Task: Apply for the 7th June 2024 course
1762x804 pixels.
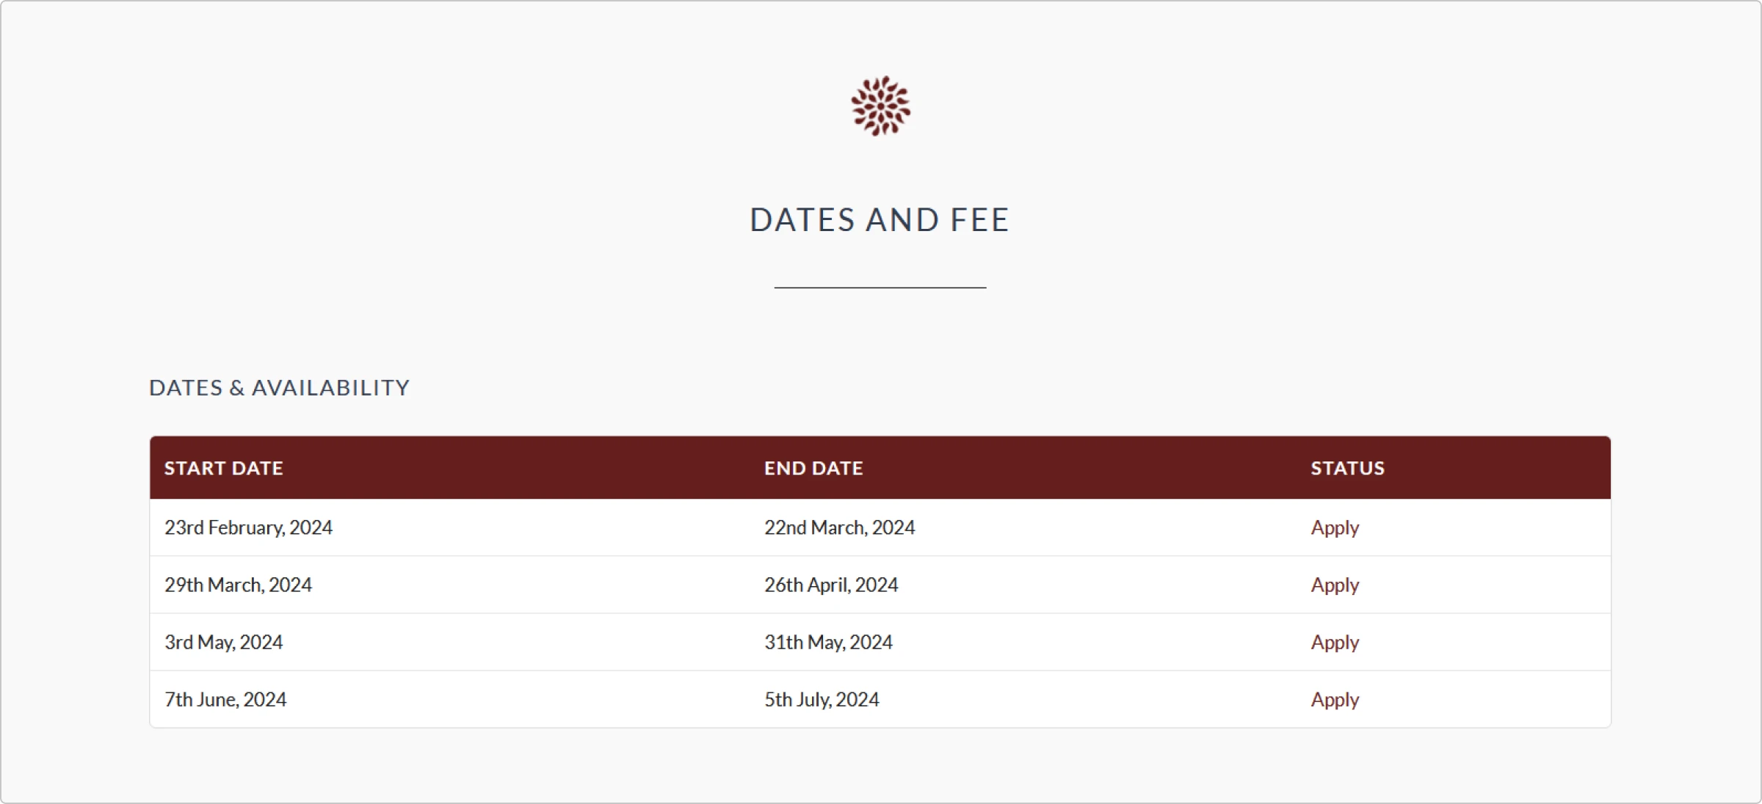Action: tap(1335, 700)
